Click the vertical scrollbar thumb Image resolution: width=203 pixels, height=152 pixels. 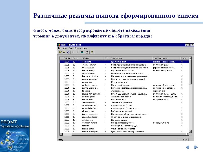pos(190,72)
